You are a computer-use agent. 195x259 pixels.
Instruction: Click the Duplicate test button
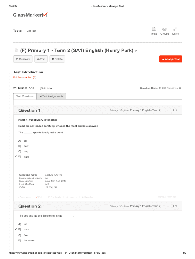coord(23,59)
